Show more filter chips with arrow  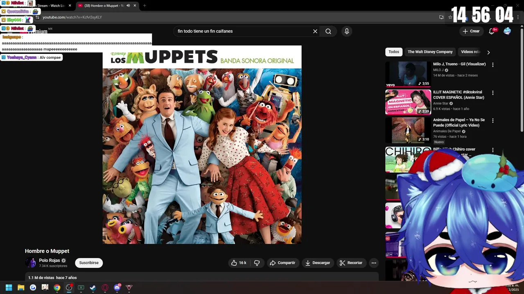(488, 52)
